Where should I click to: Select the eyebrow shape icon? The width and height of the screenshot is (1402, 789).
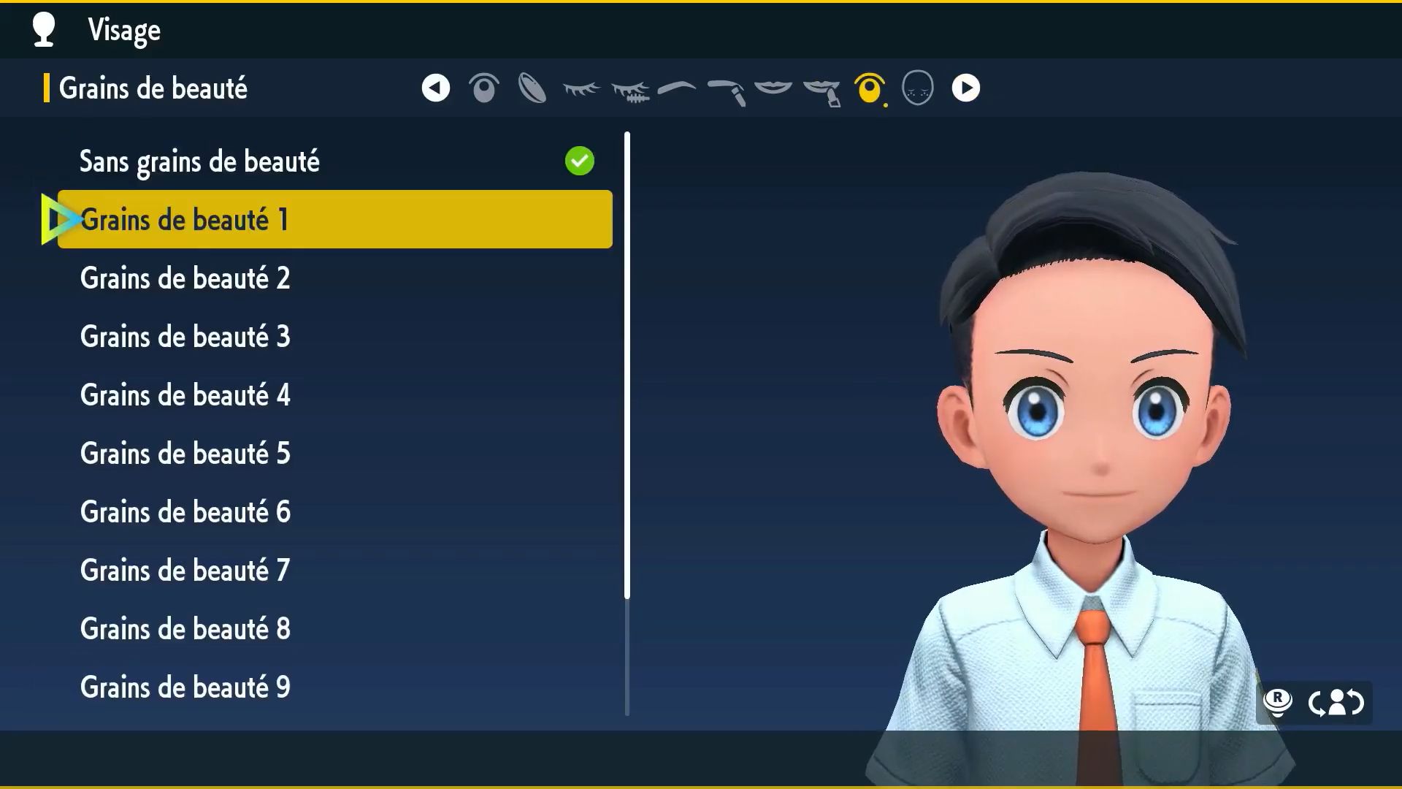tap(677, 88)
